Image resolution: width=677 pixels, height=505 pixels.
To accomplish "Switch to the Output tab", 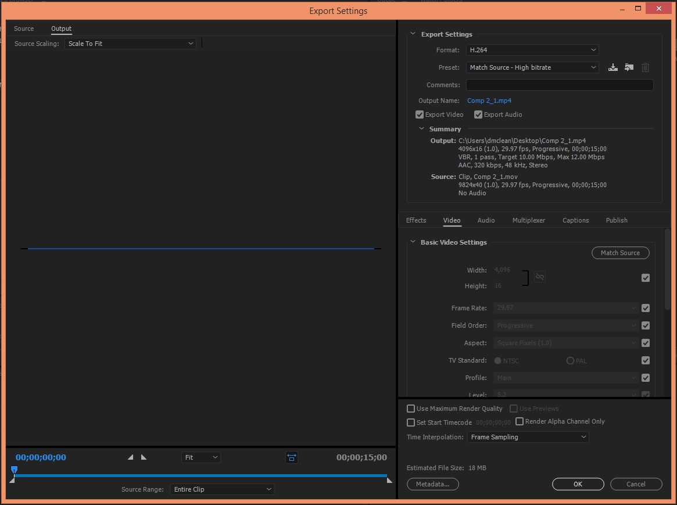I will pyautogui.click(x=62, y=28).
